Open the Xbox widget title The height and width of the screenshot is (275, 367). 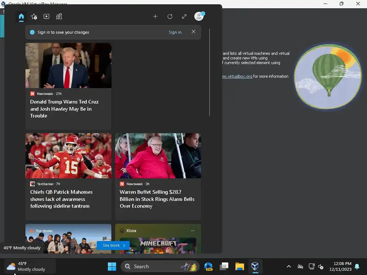pyautogui.click(x=131, y=231)
